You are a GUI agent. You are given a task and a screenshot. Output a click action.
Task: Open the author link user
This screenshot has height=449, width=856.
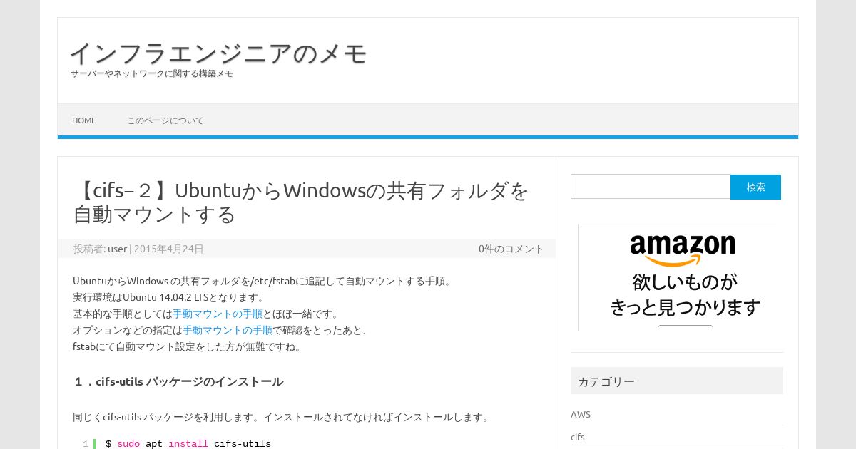tap(117, 249)
